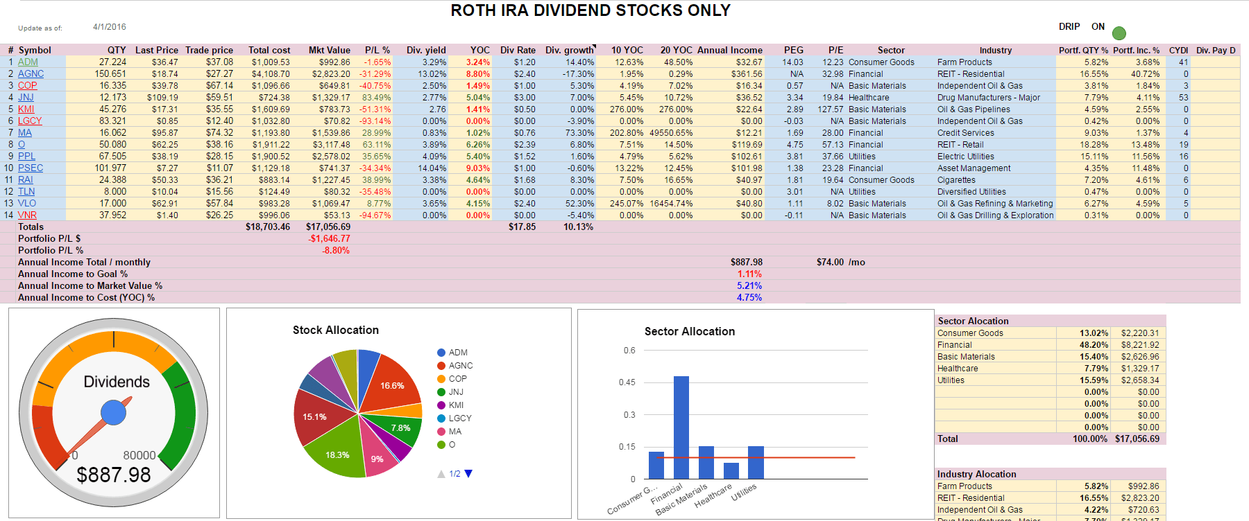Select total market value $17,056.69 in Totals row
The image size is (1249, 521).
328,227
